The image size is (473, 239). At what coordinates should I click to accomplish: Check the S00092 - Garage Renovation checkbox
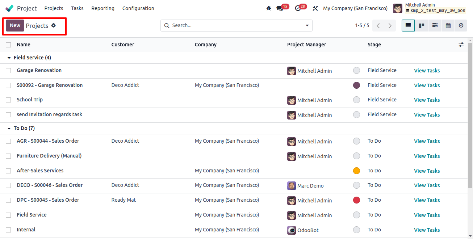(x=8, y=85)
